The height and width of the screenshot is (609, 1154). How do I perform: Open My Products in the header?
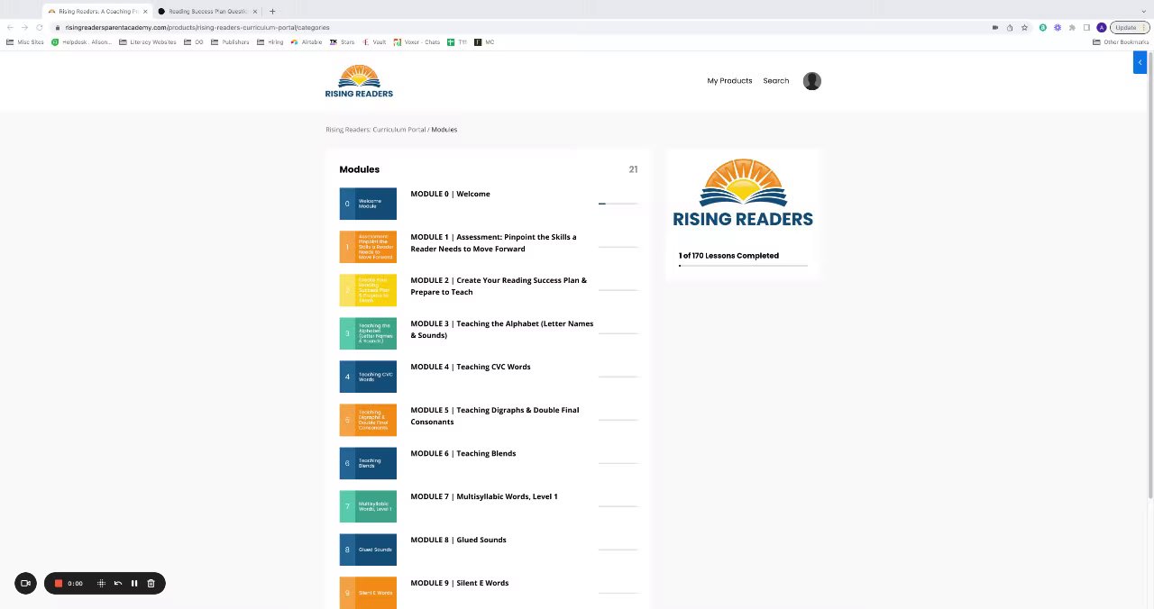pyautogui.click(x=729, y=81)
